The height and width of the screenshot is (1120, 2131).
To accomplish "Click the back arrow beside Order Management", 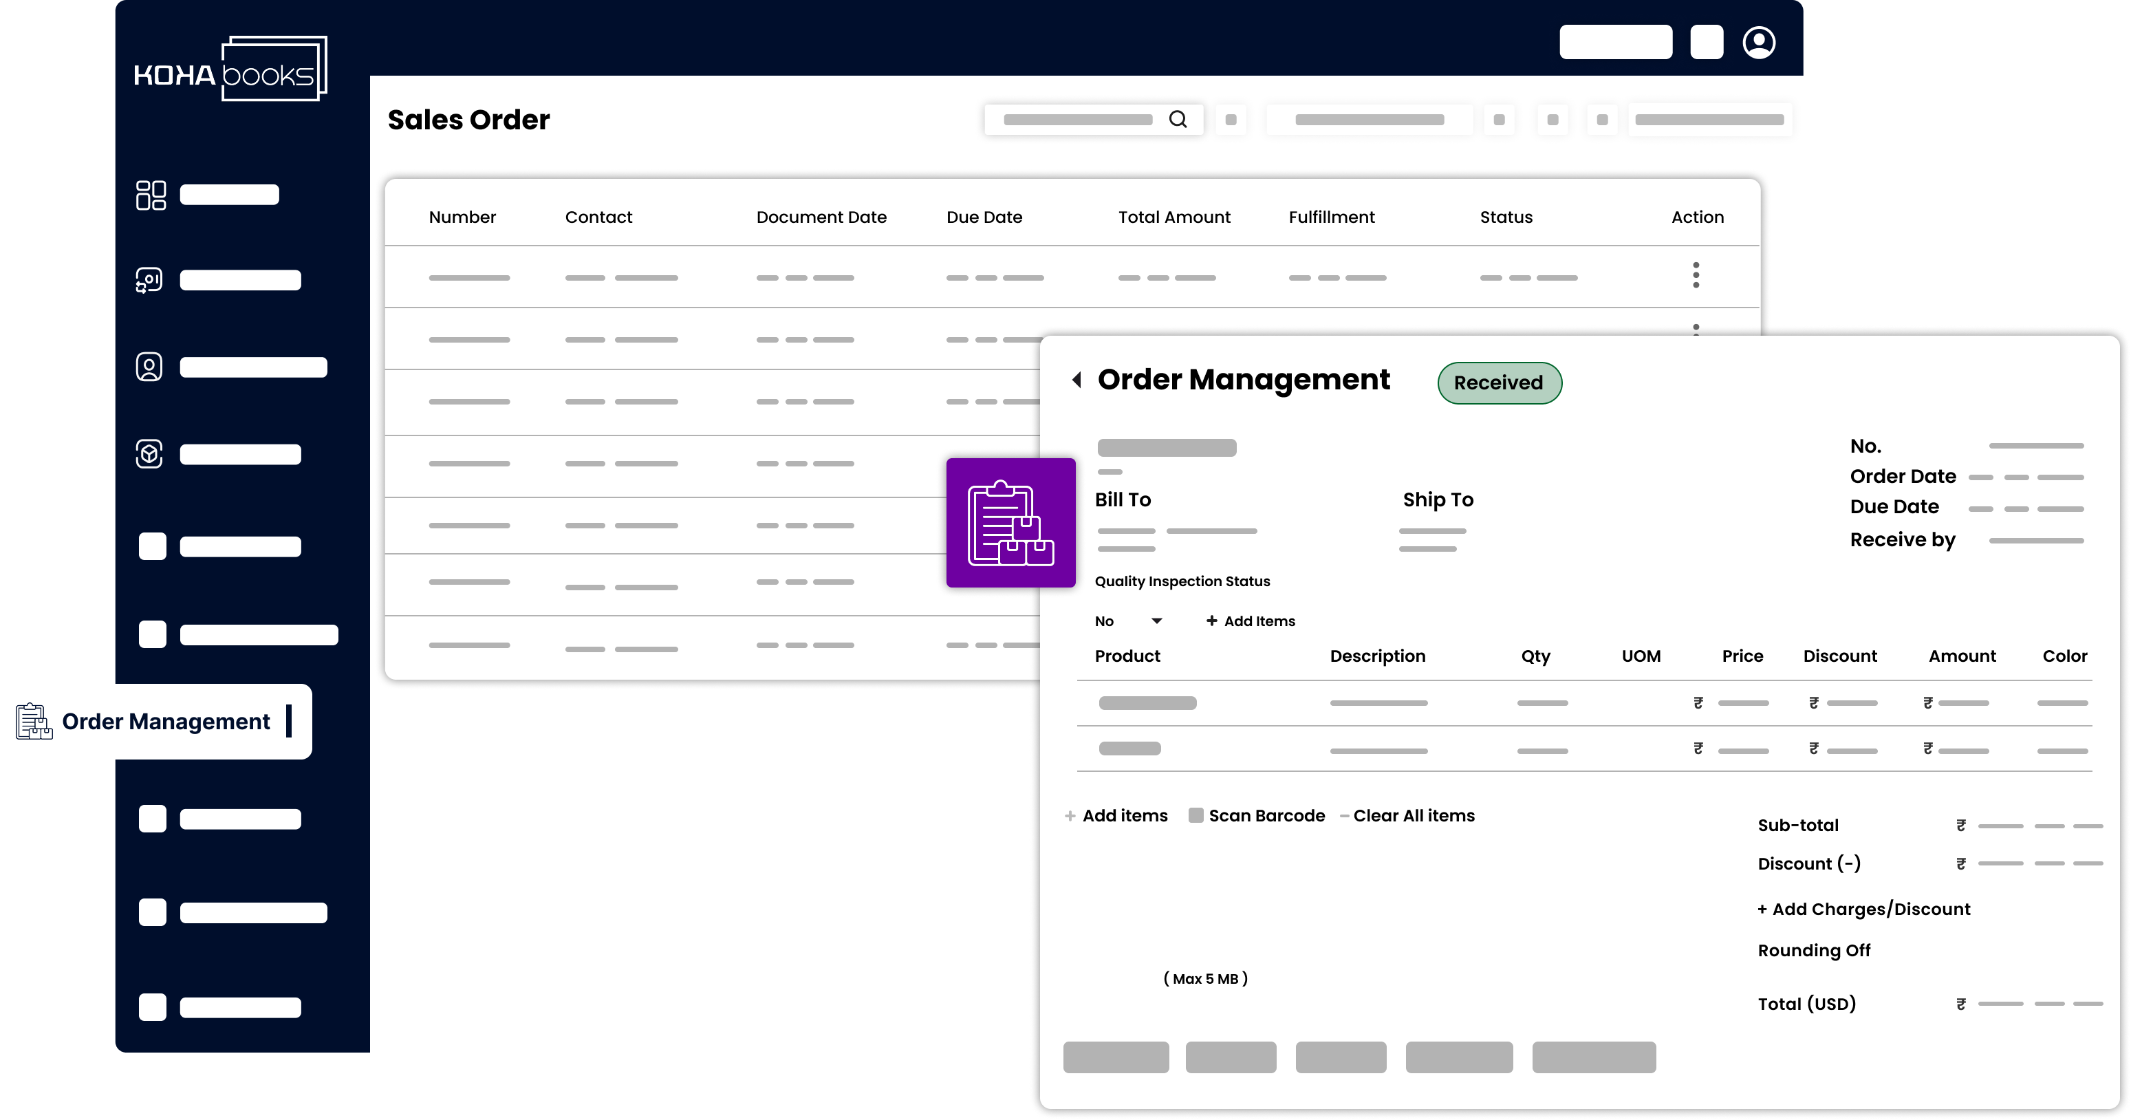I will click(1077, 380).
